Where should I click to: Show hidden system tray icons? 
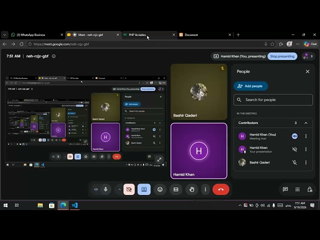coord(240,205)
